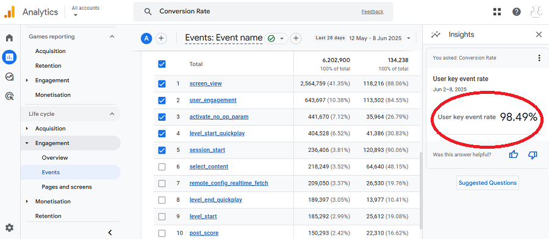Open Retention under Life cycle
This screenshot has width=549, height=239.
48,216
